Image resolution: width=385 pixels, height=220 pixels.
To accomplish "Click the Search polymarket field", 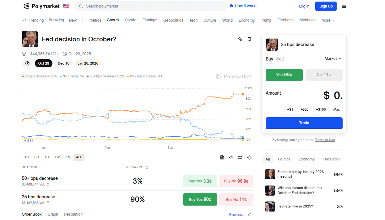I will pyautogui.click(x=150, y=6).
